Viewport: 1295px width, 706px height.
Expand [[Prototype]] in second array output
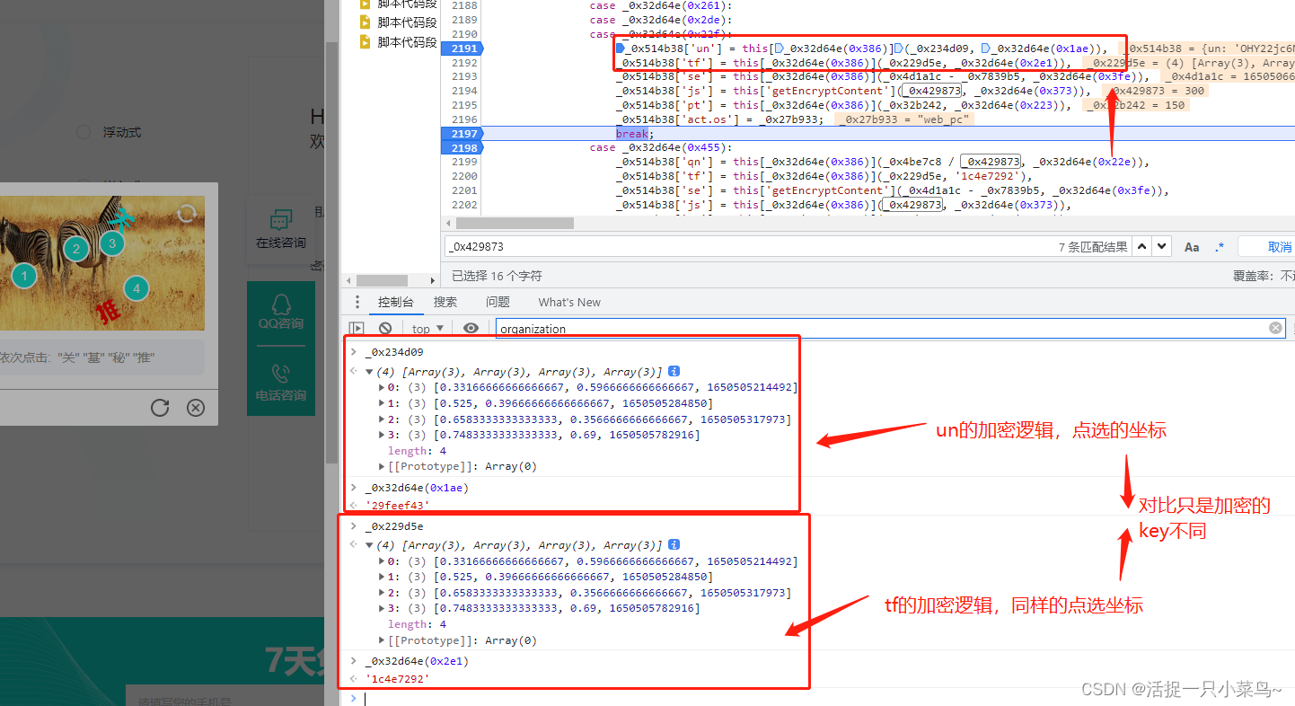[383, 640]
